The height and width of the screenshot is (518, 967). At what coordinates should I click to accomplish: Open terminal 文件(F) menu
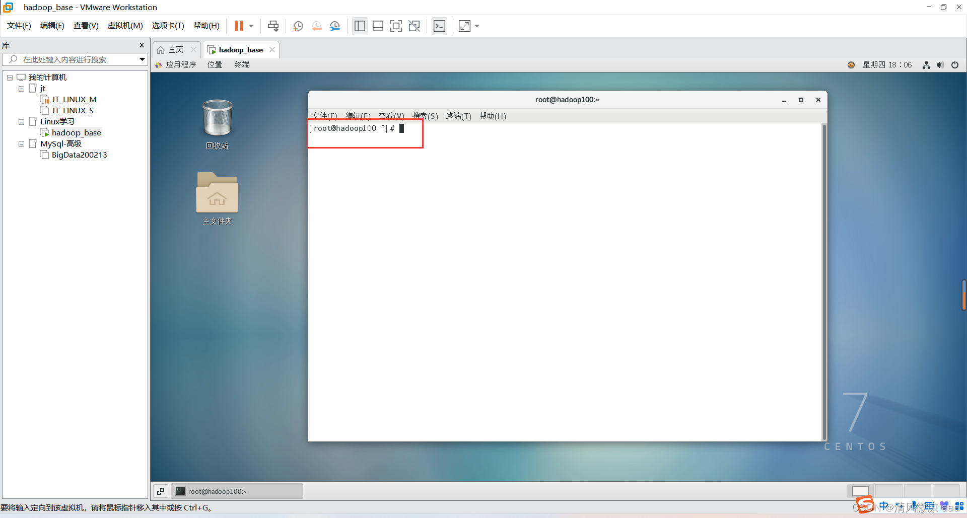325,116
